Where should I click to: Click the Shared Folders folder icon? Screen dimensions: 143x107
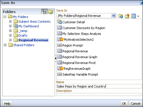point(11,45)
